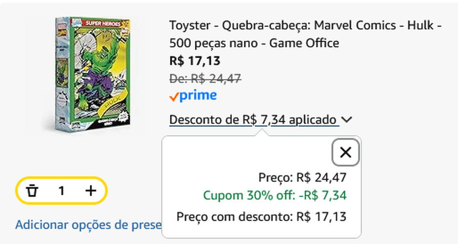The width and height of the screenshot is (458, 244).
Task: Click "Preço com desconto: R$ 17,13" line
Action: pyautogui.click(x=261, y=216)
